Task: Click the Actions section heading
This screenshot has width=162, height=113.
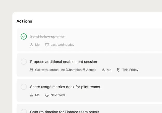Action: coord(24,21)
